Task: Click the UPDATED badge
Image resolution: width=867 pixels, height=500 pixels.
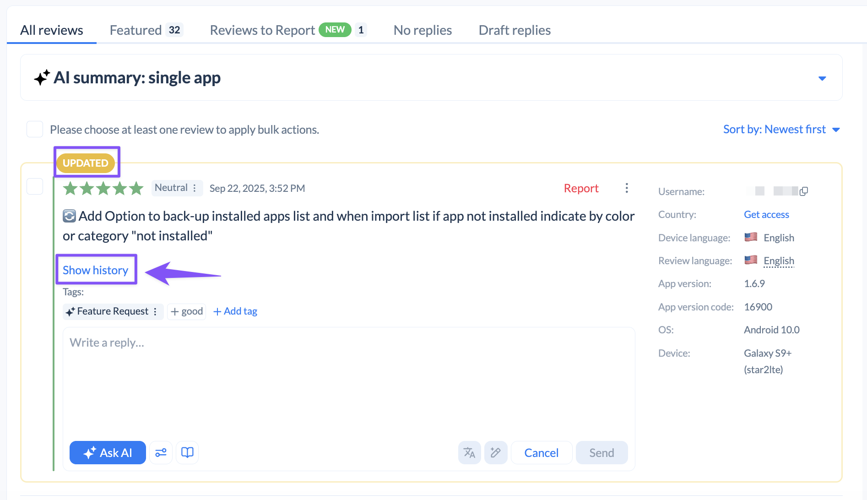Action: tap(86, 163)
